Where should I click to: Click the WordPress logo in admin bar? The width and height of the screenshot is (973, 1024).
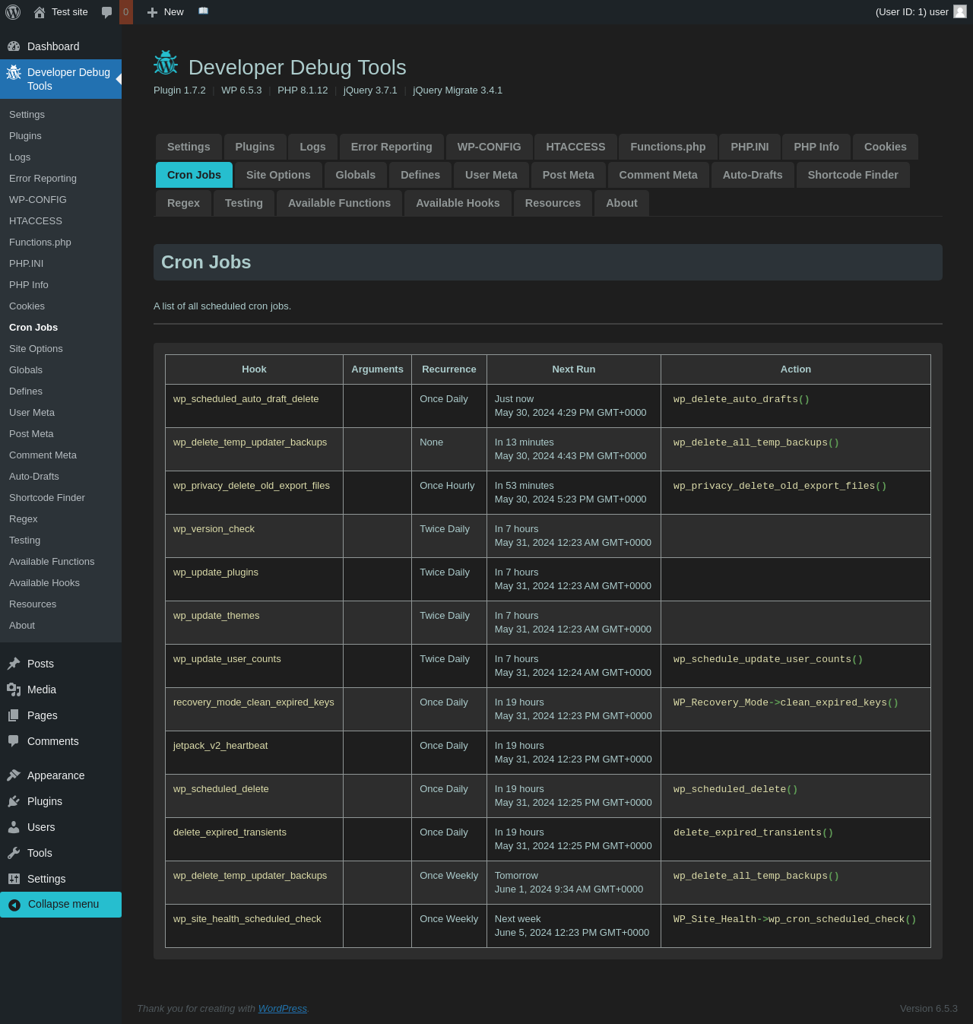13,12
